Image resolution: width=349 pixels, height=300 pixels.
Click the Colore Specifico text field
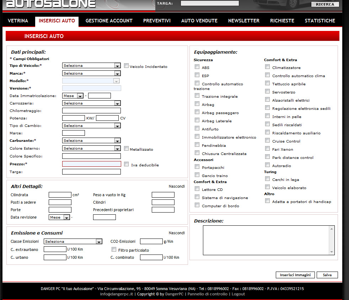(91, 156)
